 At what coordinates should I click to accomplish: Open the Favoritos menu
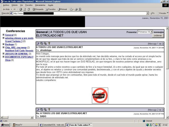(29, 5)
